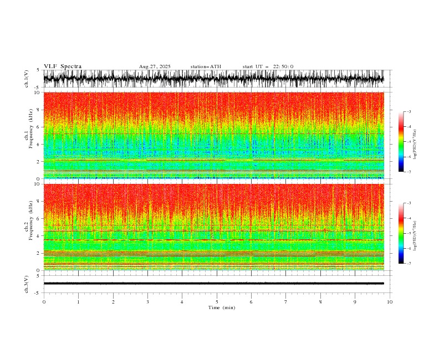439x339 pixels.
Task: Click the ch.3 voltage waveform trace
Action: tap(213, 284)
